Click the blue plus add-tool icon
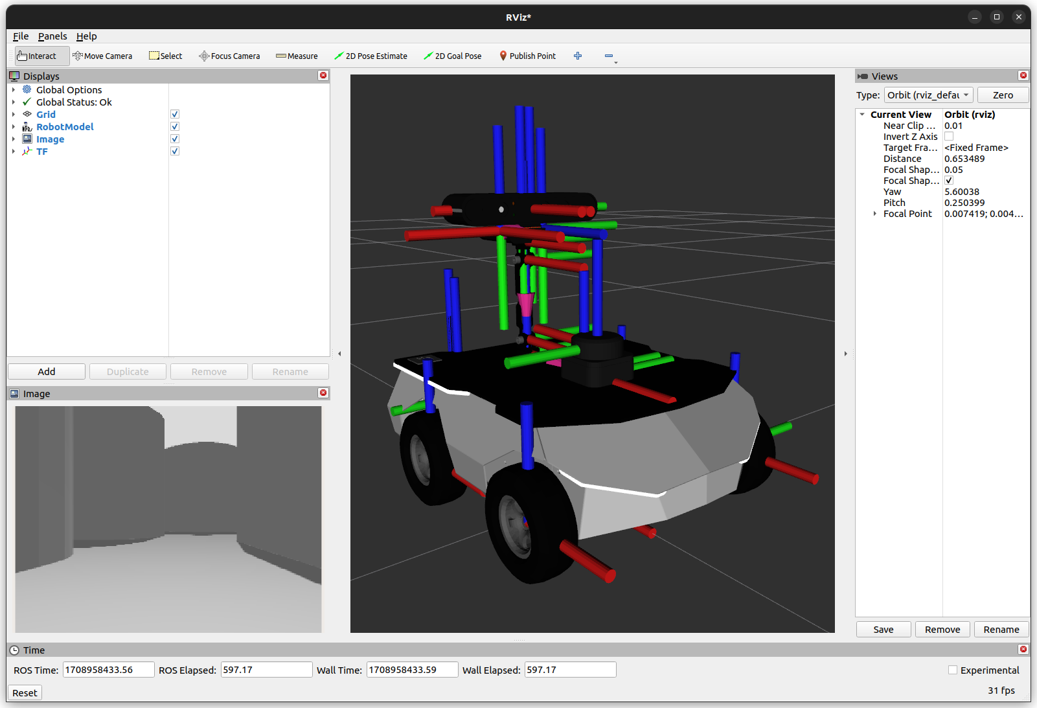The image size is (1037, 708). [x=578, y=56]
